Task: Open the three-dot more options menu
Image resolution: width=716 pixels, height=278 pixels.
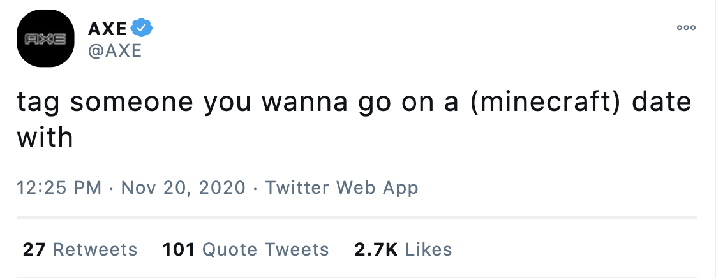Action: [686, 28]
